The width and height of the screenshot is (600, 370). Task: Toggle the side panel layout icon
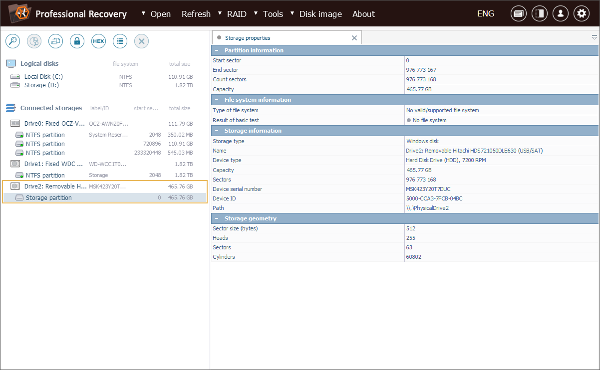click(539, 14)
